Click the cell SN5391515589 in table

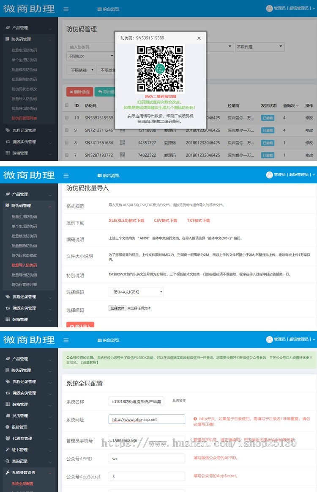(x=98, y=118)
